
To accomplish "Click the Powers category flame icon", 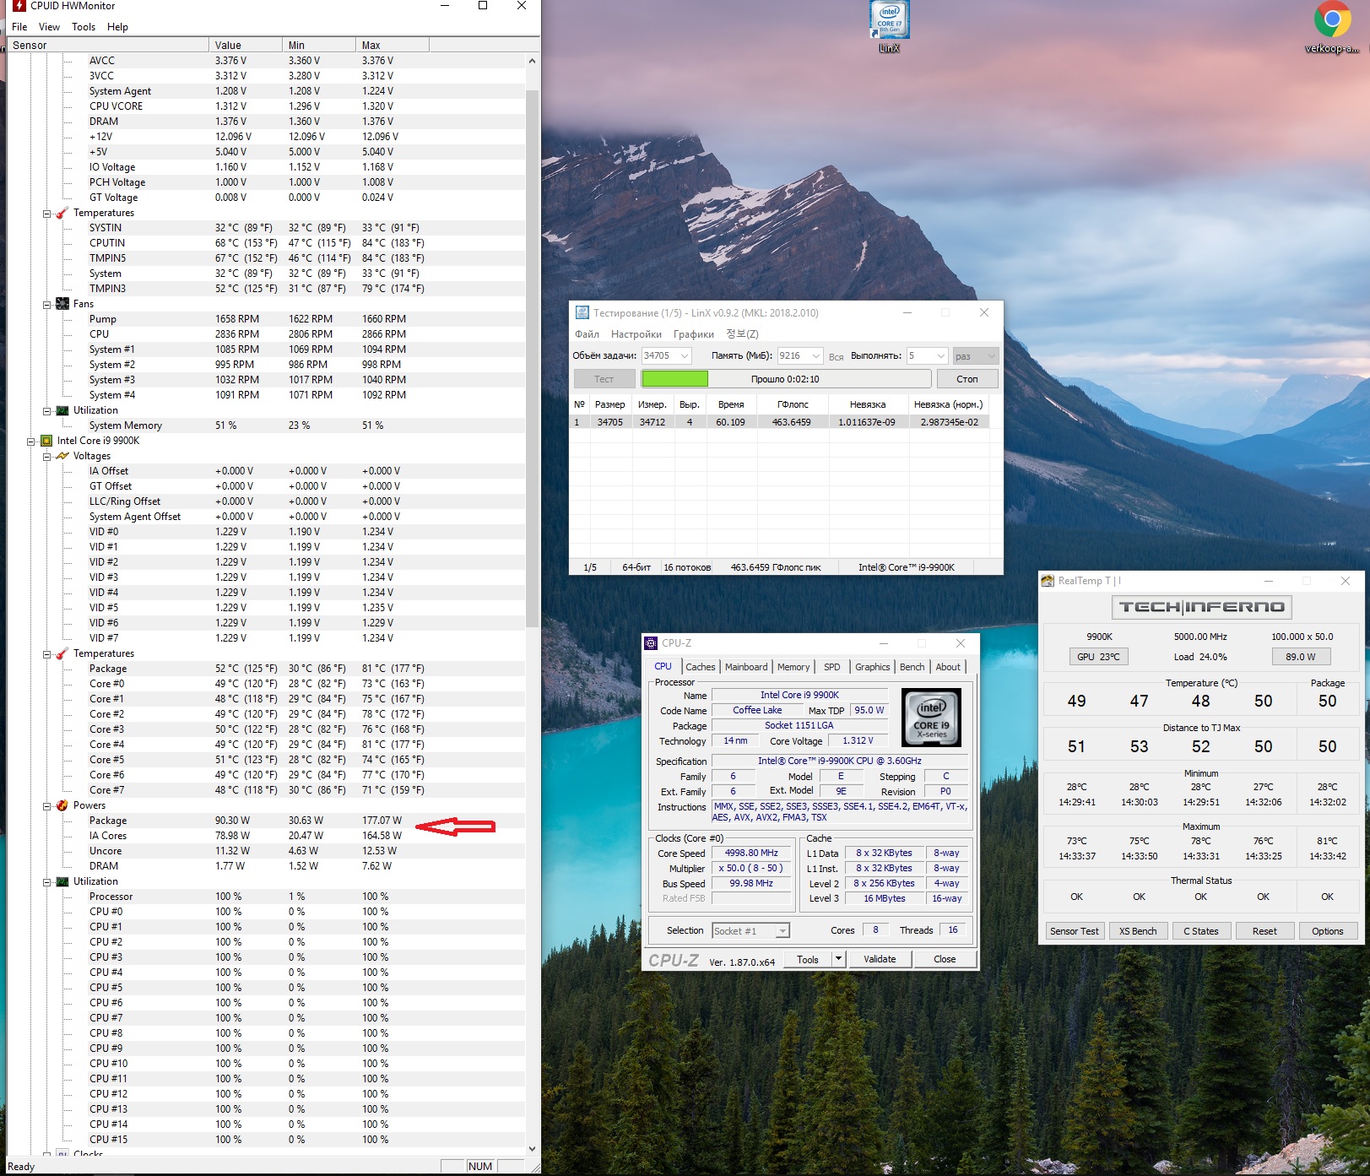I will [62, 805].
